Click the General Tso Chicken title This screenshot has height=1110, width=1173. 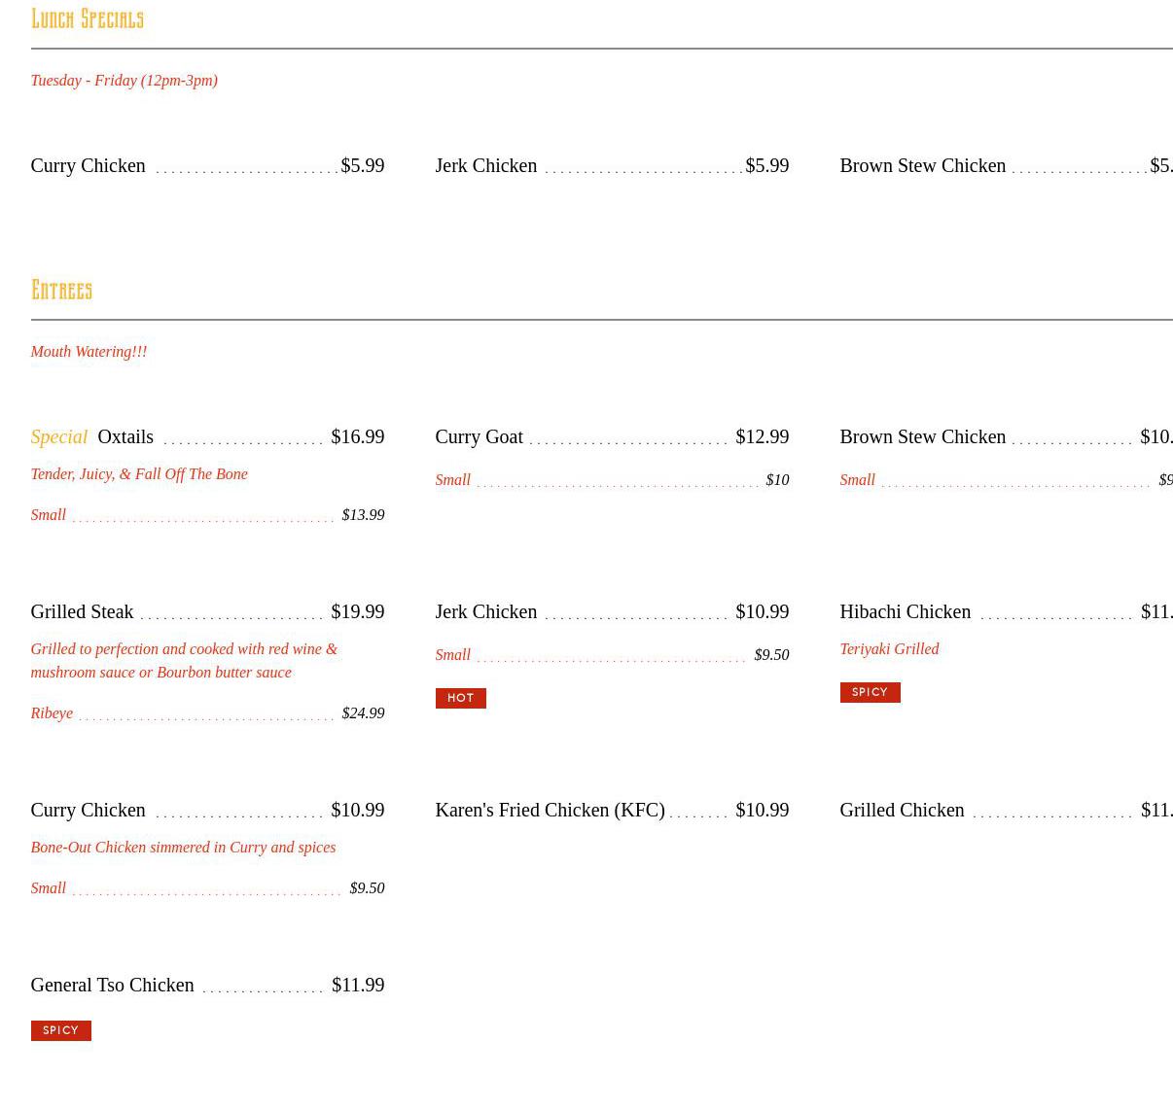pos(112,985)
